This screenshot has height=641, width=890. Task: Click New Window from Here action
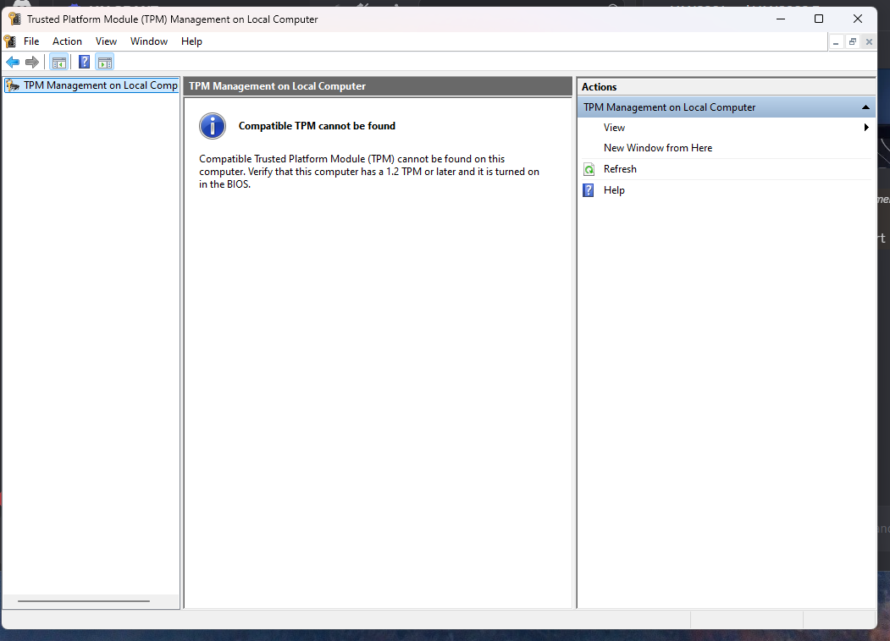click(x=658, y=148)
